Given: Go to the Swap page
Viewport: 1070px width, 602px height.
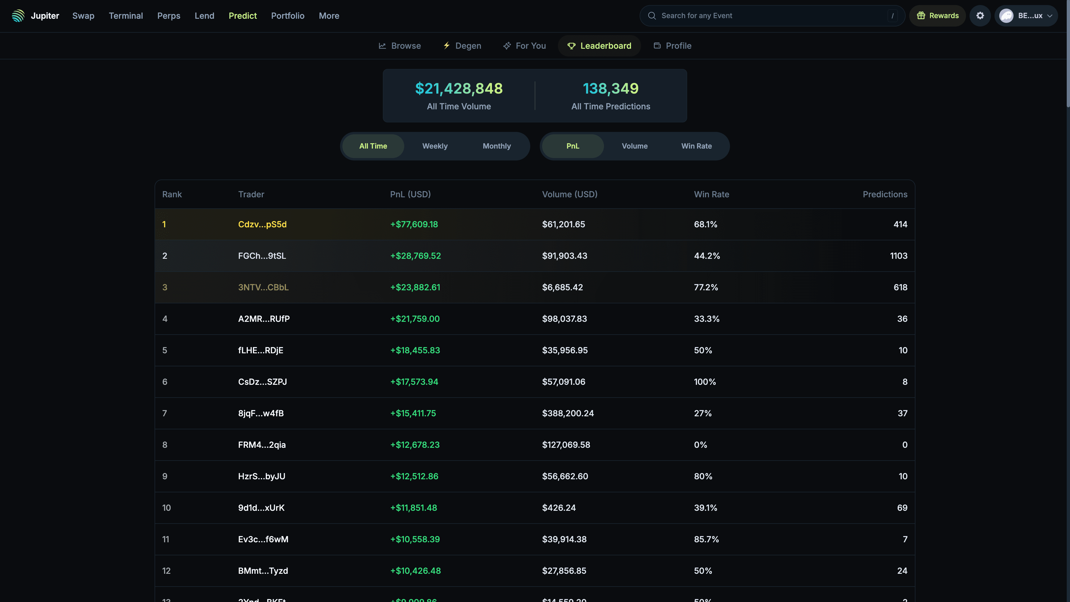Looking at the screenshot, I should [x=83, y=16].
